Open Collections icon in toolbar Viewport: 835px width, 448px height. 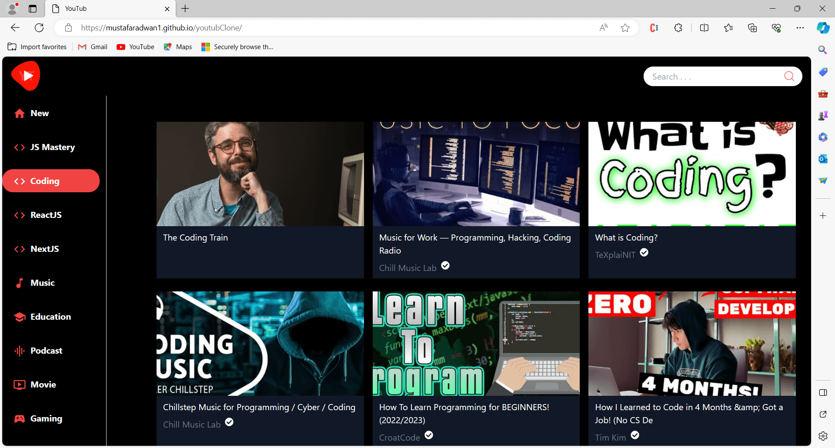[x=752, y=28]
